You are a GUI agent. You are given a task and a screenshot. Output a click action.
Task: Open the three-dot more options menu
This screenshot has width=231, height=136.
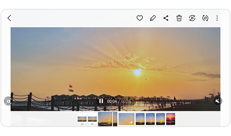tap(217, 18)
